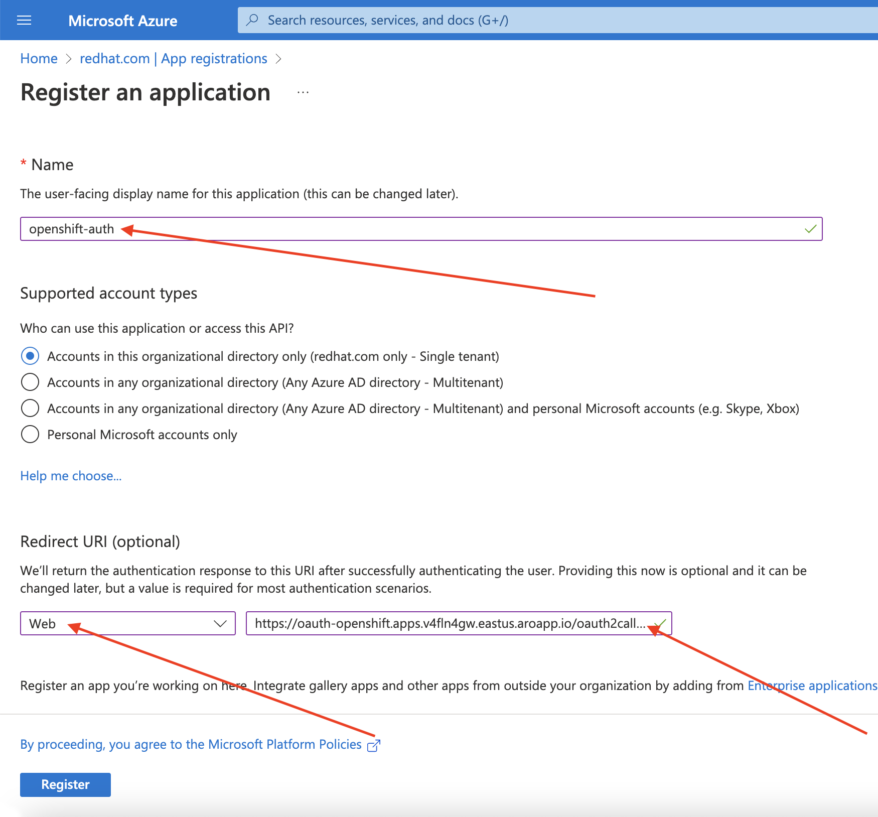Select Single tenant account type

[30, 356]
